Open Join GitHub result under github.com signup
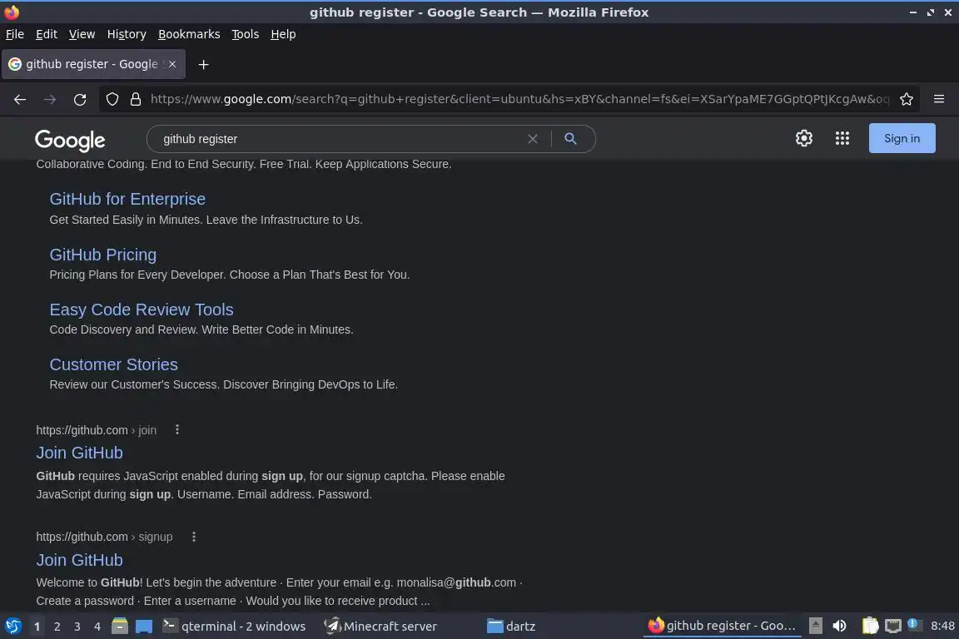This screenshot has width=959, height=639. coord(80,560)
